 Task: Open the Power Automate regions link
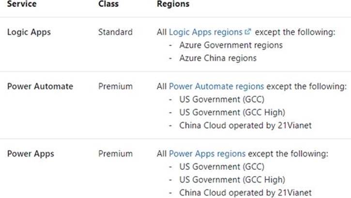point(216,86)
